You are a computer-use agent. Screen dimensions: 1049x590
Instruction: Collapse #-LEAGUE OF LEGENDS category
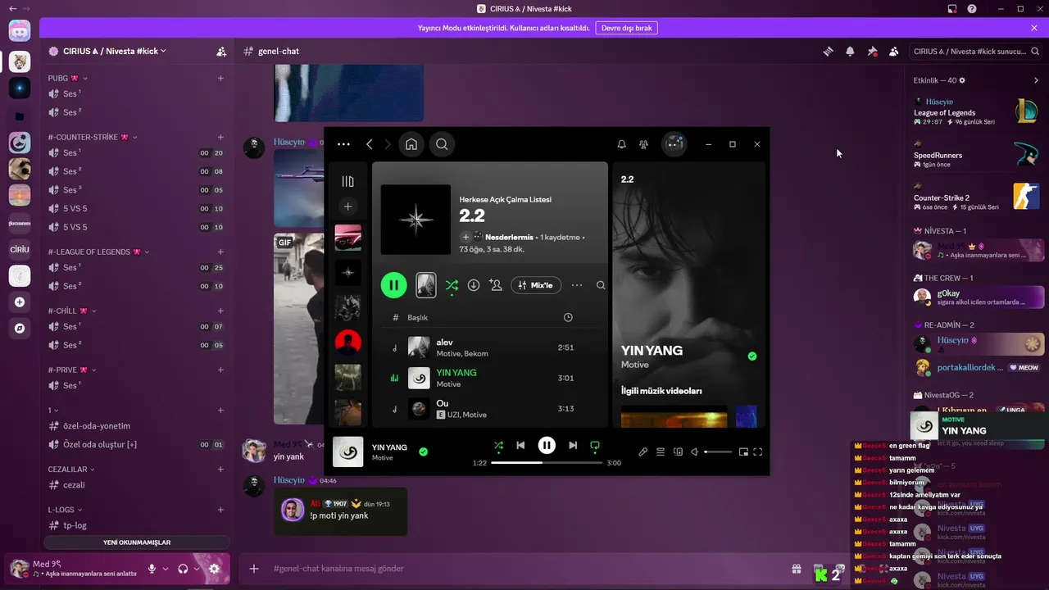tap(98, 252)
